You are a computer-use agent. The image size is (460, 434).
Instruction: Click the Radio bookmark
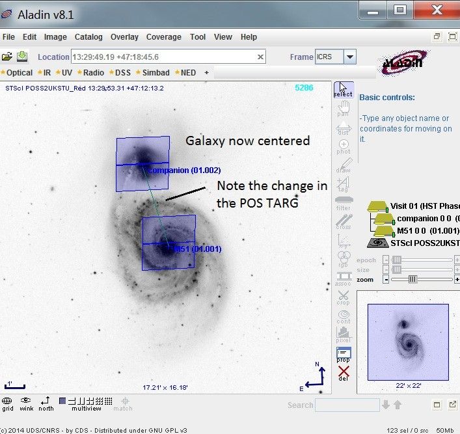pyautogui.click(x=90, y=72)
